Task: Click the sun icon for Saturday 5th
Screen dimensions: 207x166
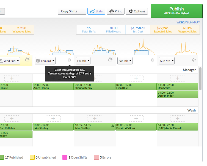Action: coord(152,60)
